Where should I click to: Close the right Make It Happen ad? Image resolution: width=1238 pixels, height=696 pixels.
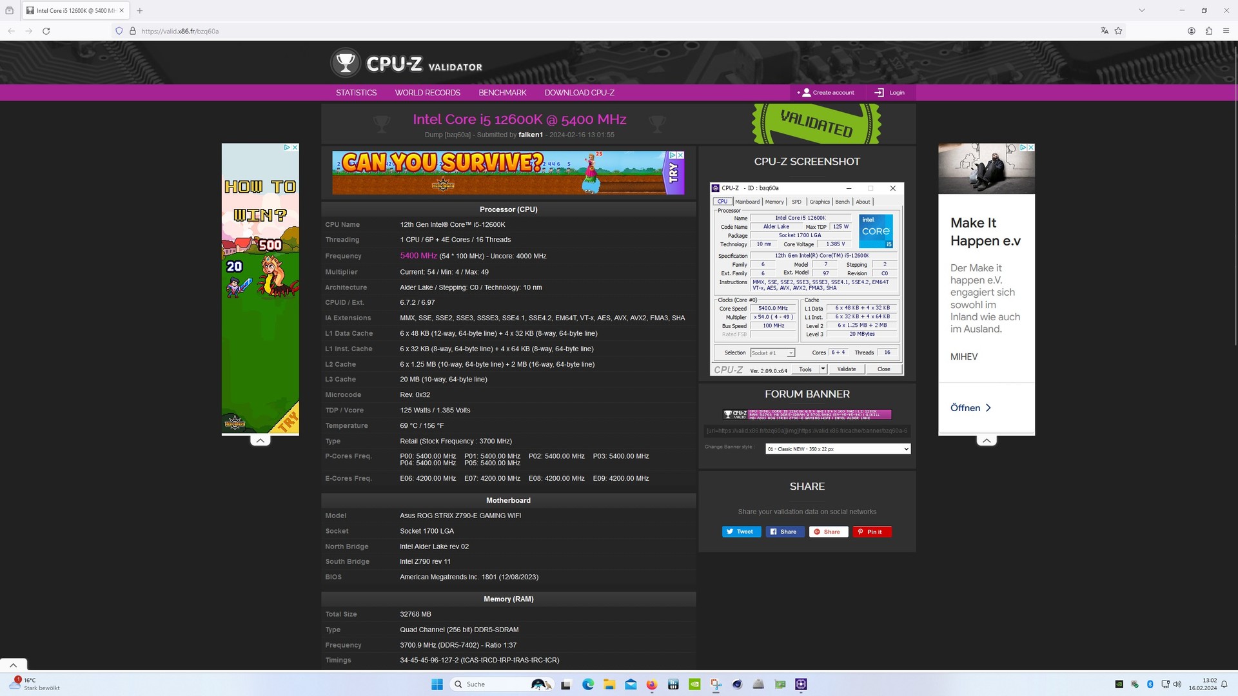click(1031, 148)
